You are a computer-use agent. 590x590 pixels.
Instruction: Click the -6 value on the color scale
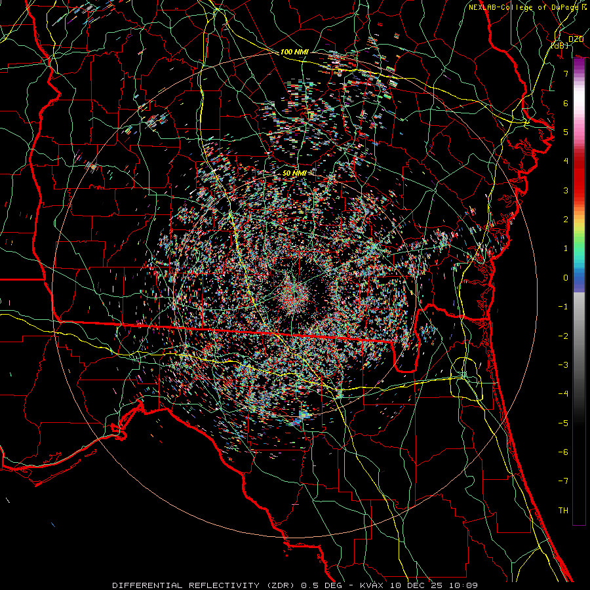pos(563,452)
